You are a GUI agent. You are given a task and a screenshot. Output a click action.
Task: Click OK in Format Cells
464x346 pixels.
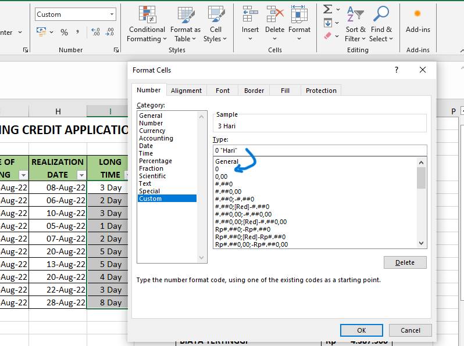click(361, 330)
